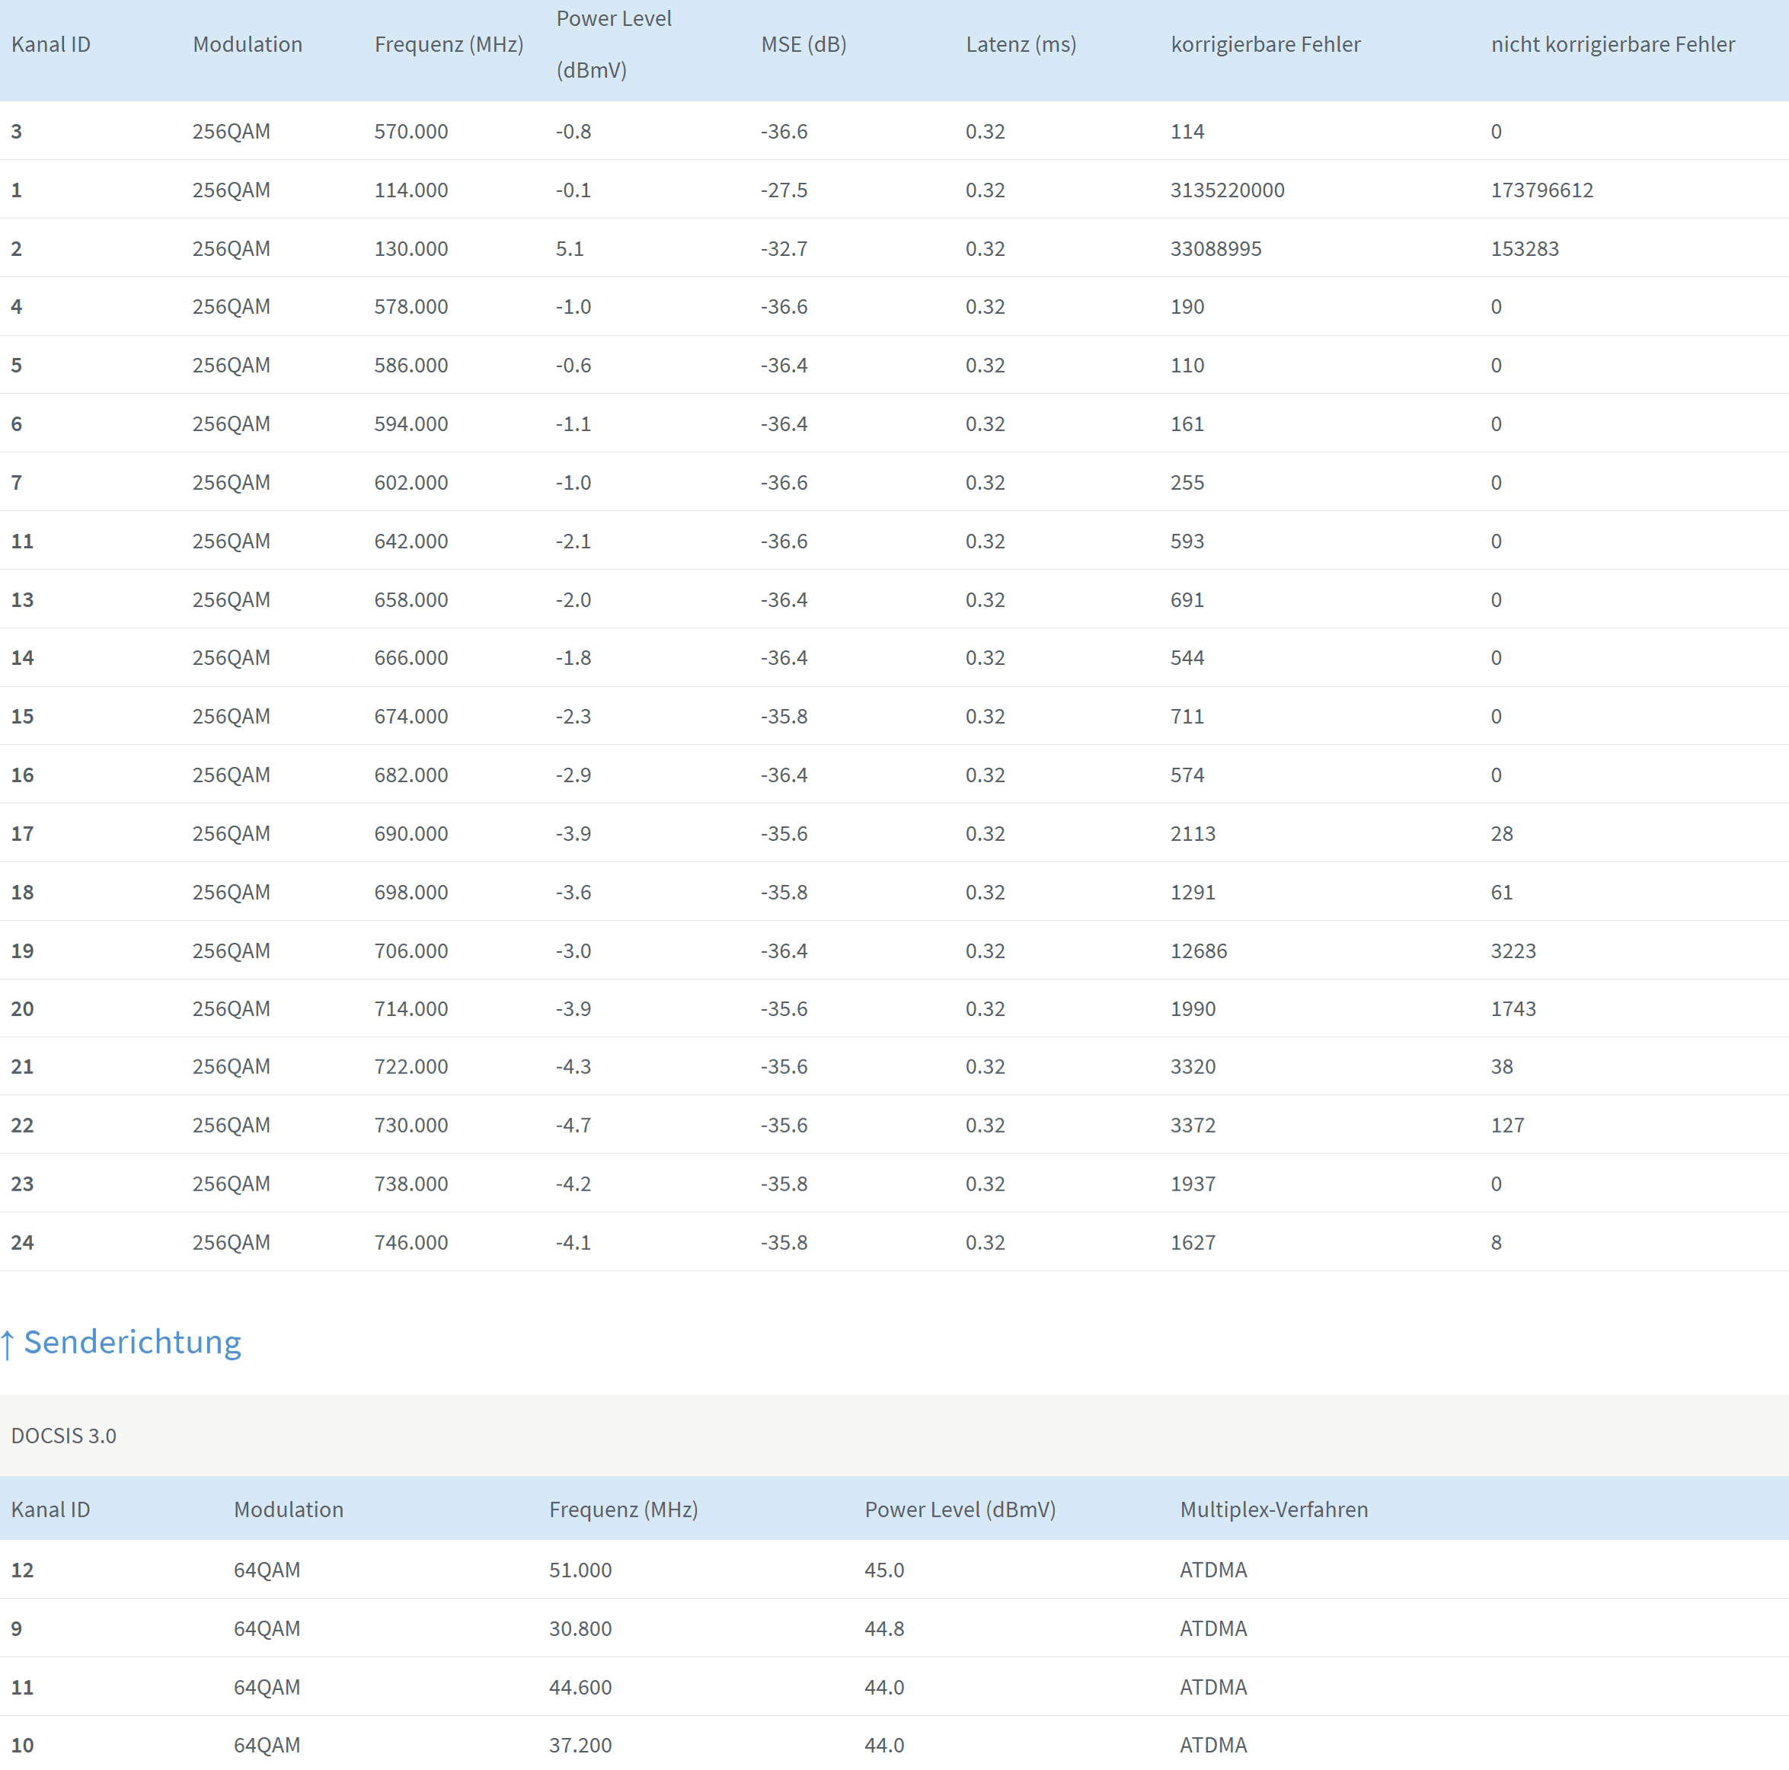Click the Latenz (ms) column header
1789x1770 pixels.
(1021, 44)
